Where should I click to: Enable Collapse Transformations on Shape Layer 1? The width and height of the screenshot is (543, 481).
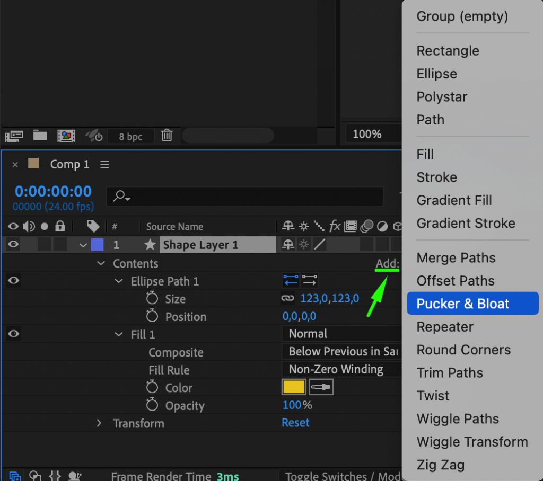pyautogui.click(x=303, y=245)
